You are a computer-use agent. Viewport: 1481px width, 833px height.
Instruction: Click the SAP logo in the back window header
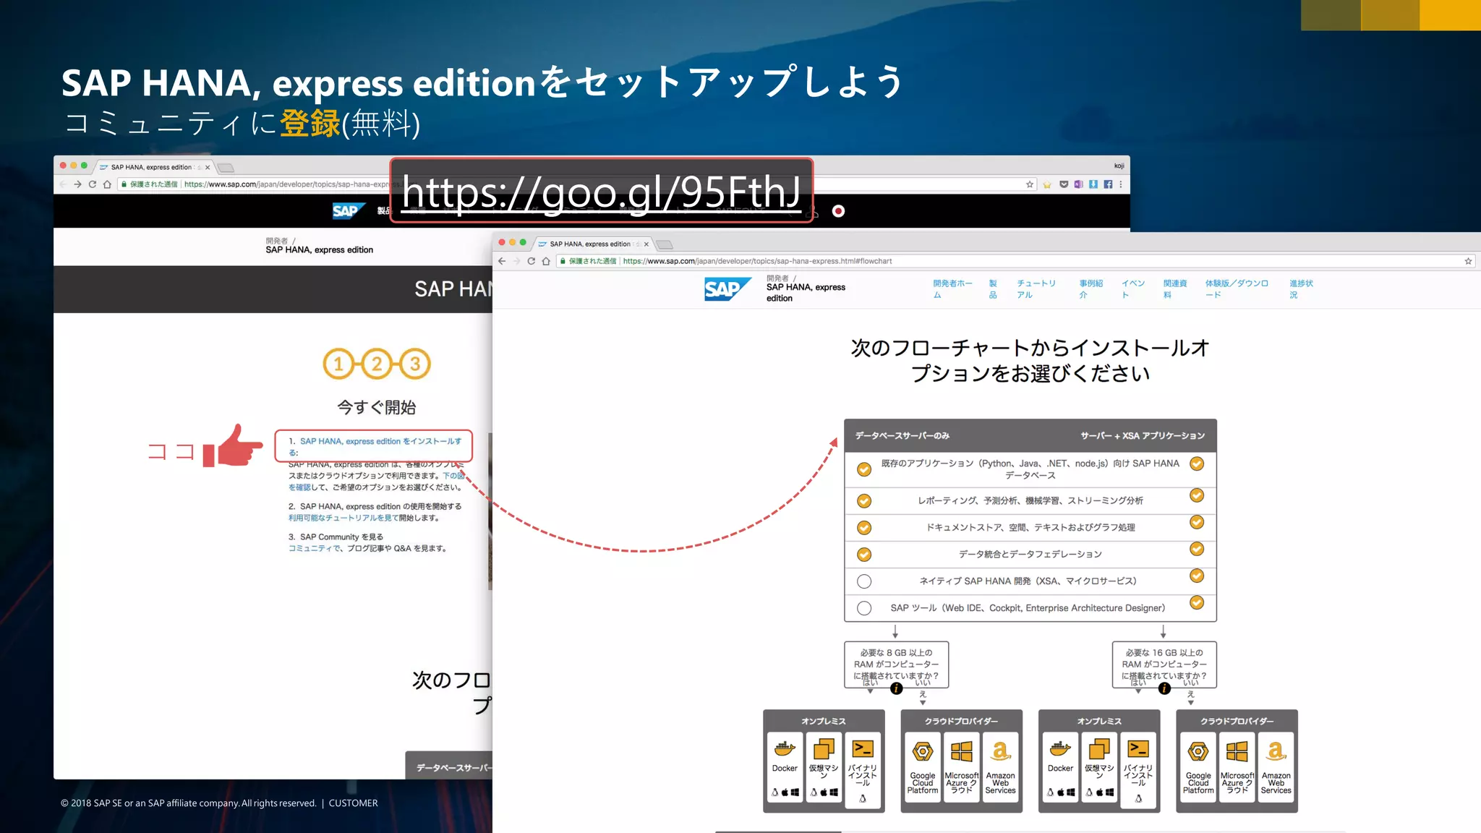tap(348, 210)
